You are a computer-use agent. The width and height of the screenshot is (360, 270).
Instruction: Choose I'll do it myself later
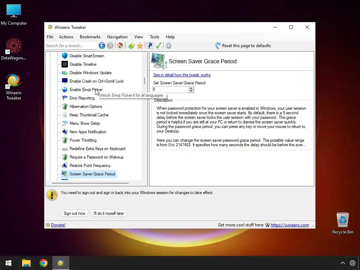click(x=109, y=213)
